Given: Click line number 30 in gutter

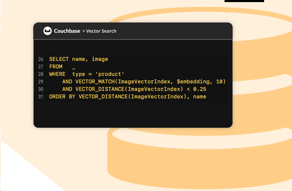Looking at the screenshot, I should [40, 89].
